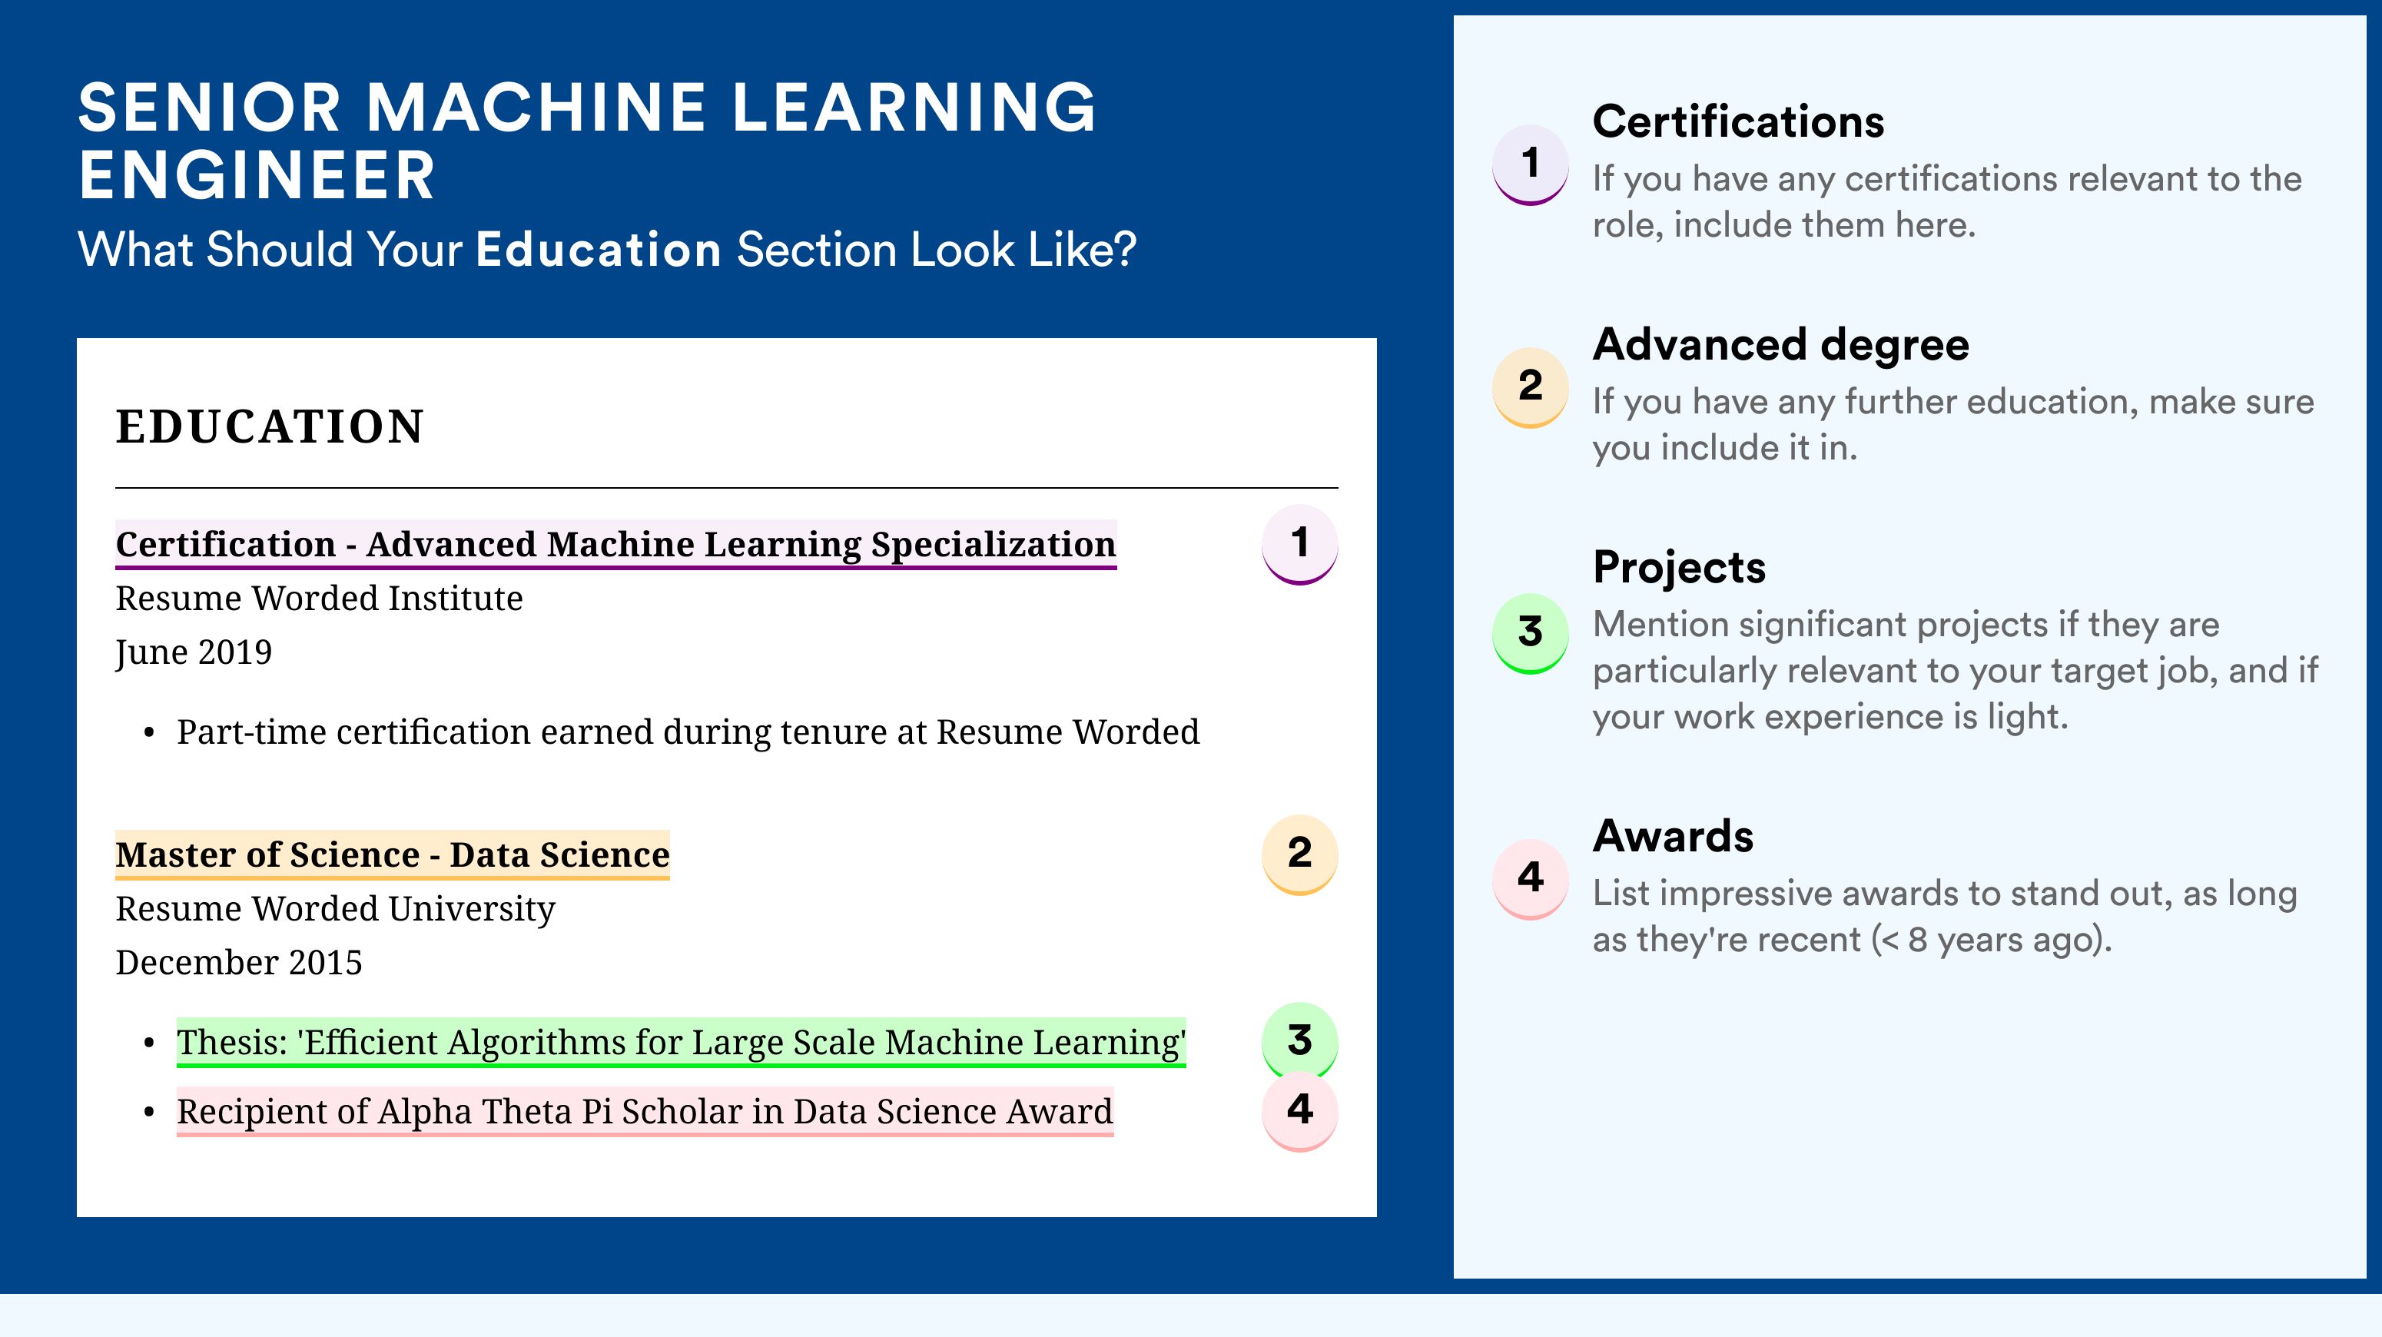Image resolution: width=2382 pixels, height=1337 pixels.
Task: Click the purple number 1 badge beside Certifications
Action: point(1531,164)
